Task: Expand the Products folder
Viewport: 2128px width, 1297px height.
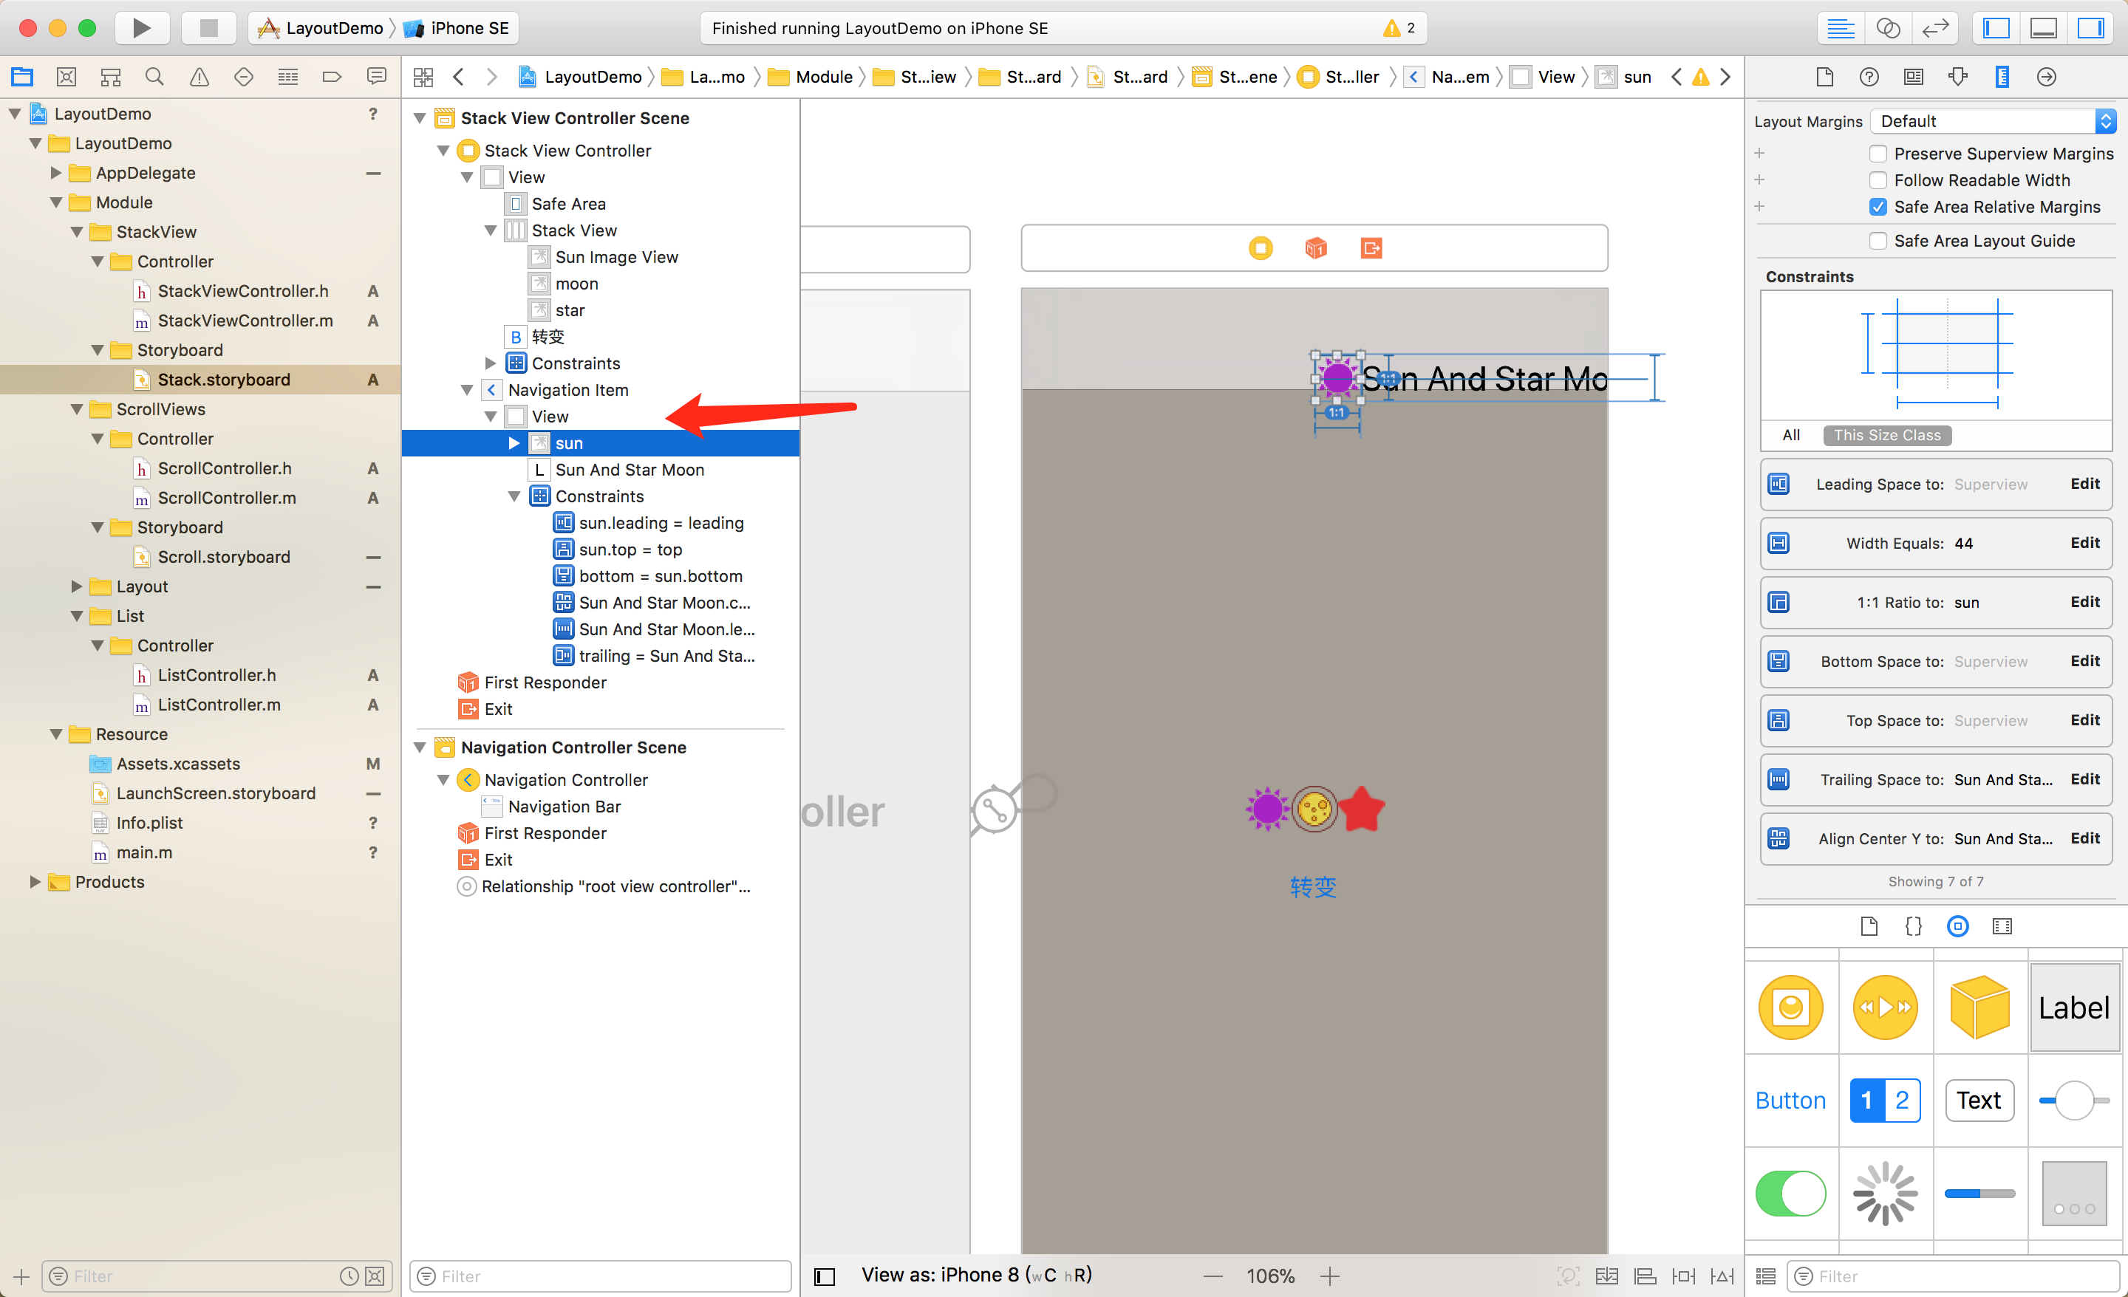Action: click(x=35, y=882)
